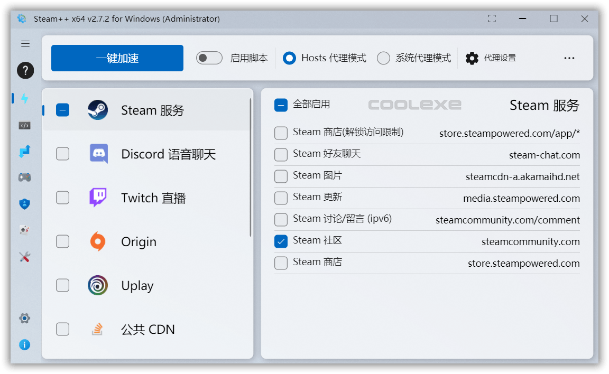The image size is (609, 374).
Task: Click the store.steampowered.com/app/* domain text
Action: 510,134
